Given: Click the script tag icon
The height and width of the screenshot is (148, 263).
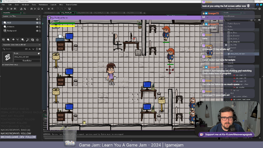Looking at the screenshot, I should (x=39, y=54).
